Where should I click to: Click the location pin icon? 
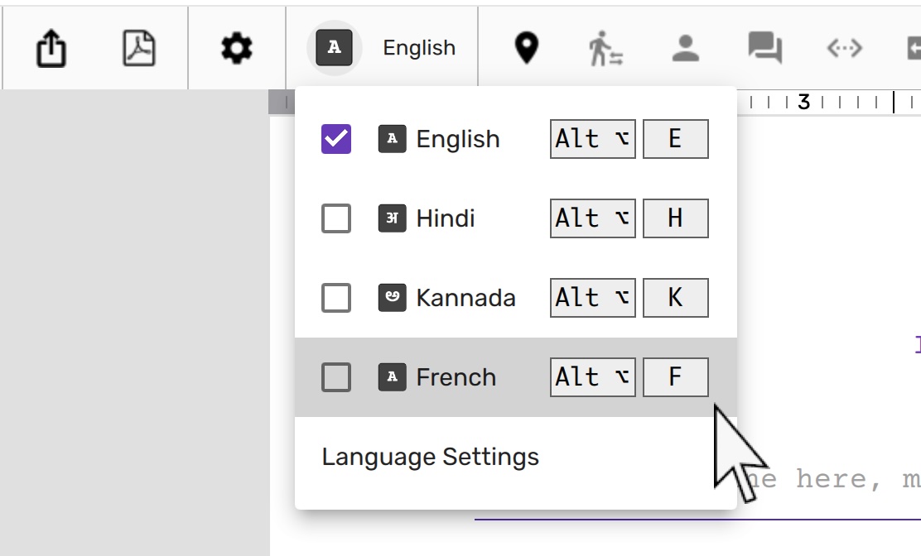tap(526, 48)
